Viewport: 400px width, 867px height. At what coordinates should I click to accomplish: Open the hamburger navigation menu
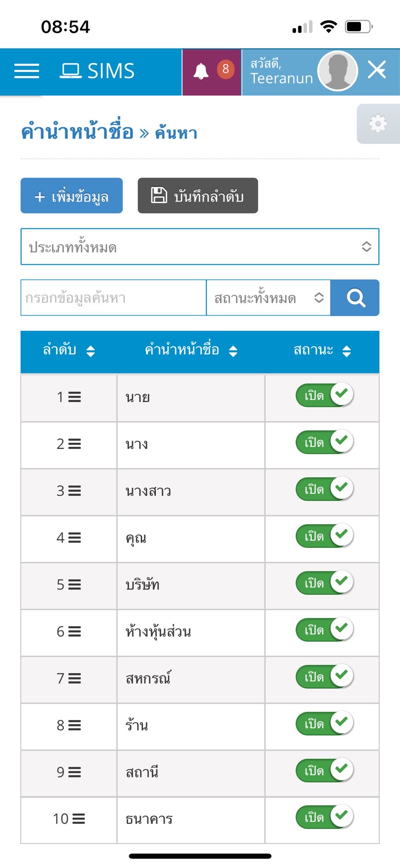(x=27, y=71)
